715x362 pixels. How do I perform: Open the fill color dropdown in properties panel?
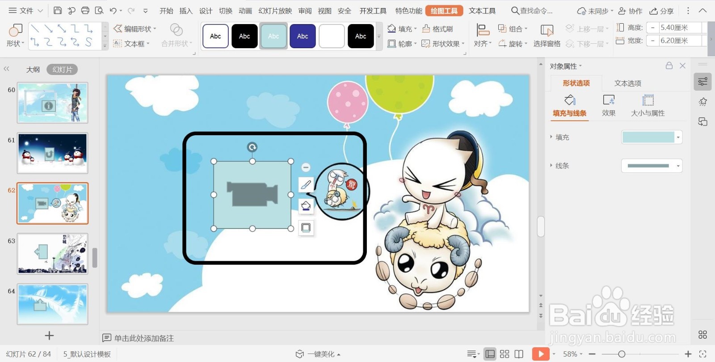(678, 137)
